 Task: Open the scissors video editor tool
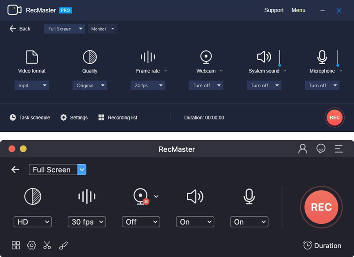click(x=47, y=245)
